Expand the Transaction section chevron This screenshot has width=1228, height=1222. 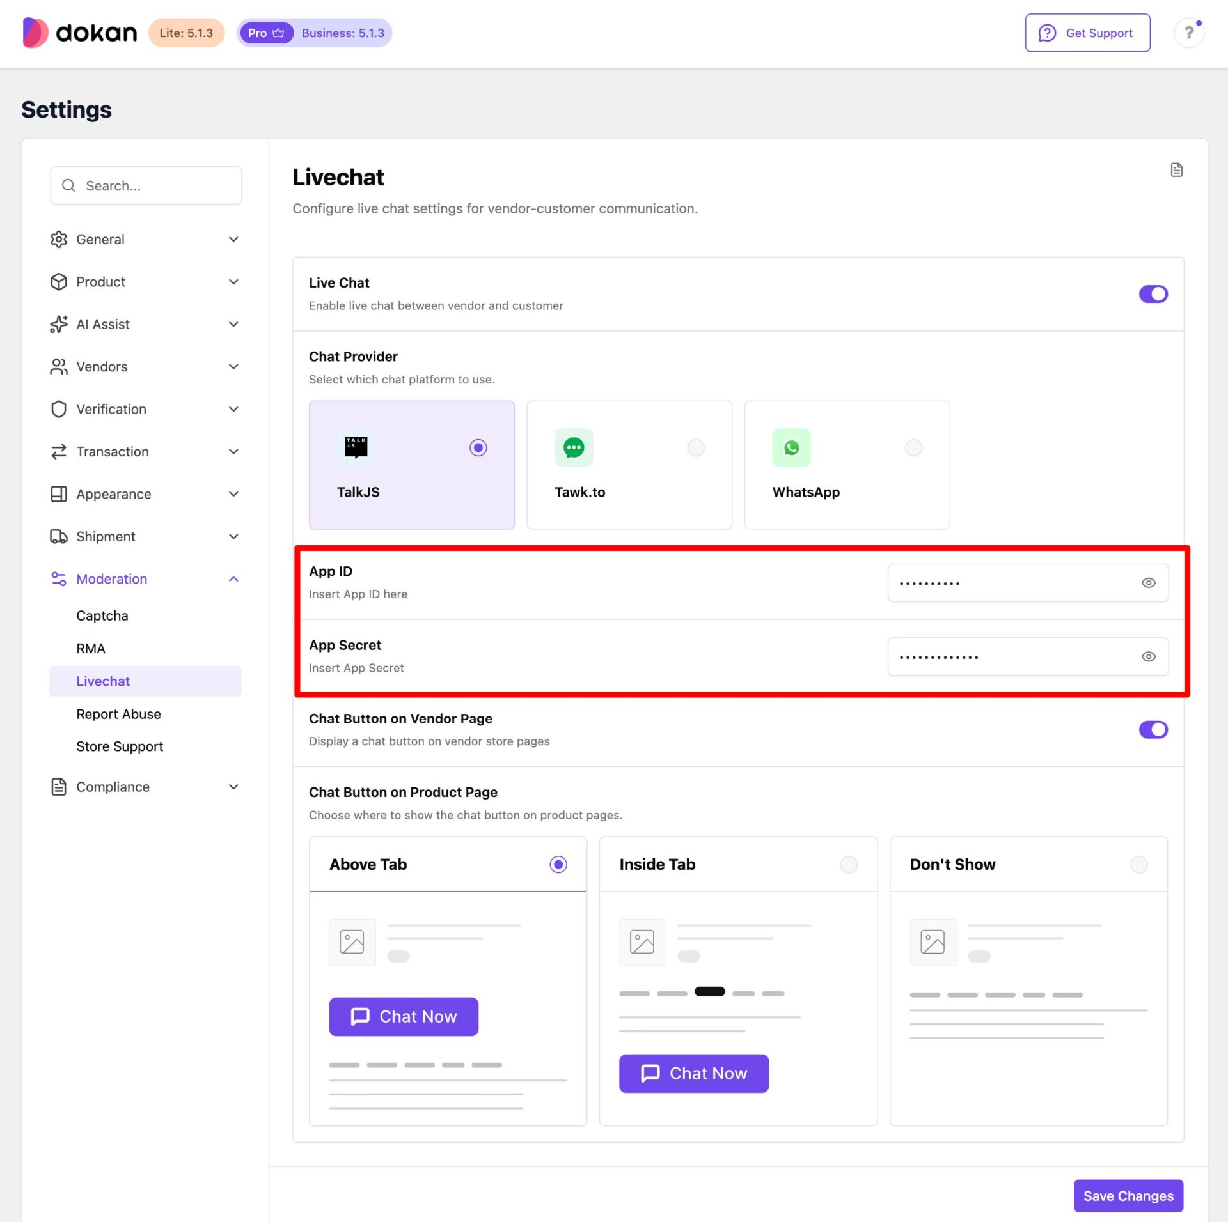pyautogui.click(x=233, y=452)
